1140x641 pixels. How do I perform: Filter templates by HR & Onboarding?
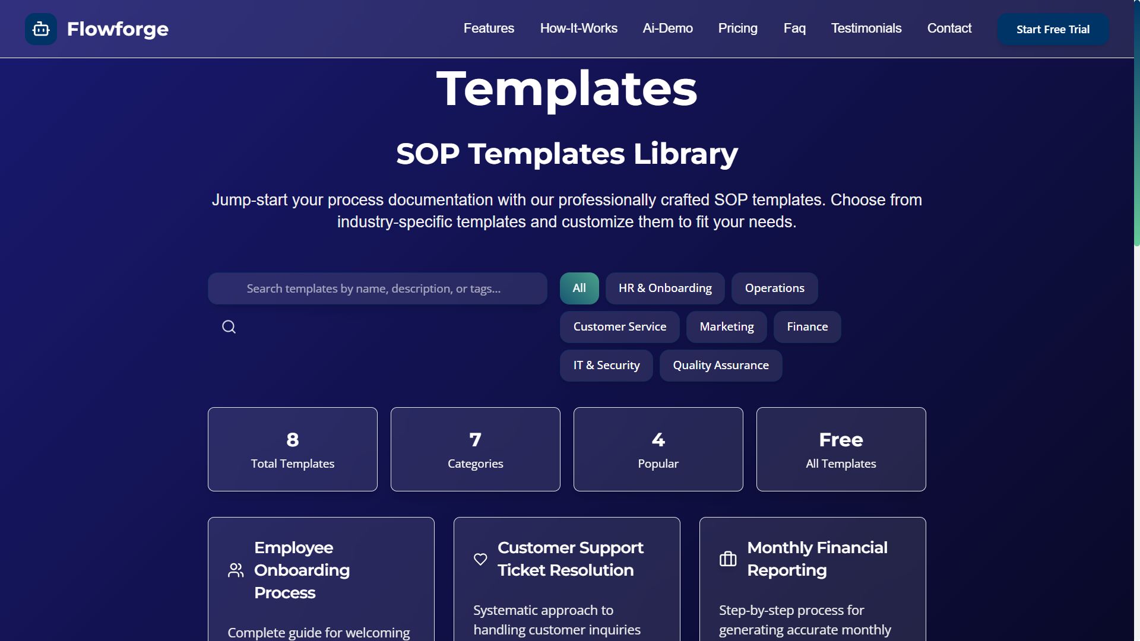click(x=665, y=288)
